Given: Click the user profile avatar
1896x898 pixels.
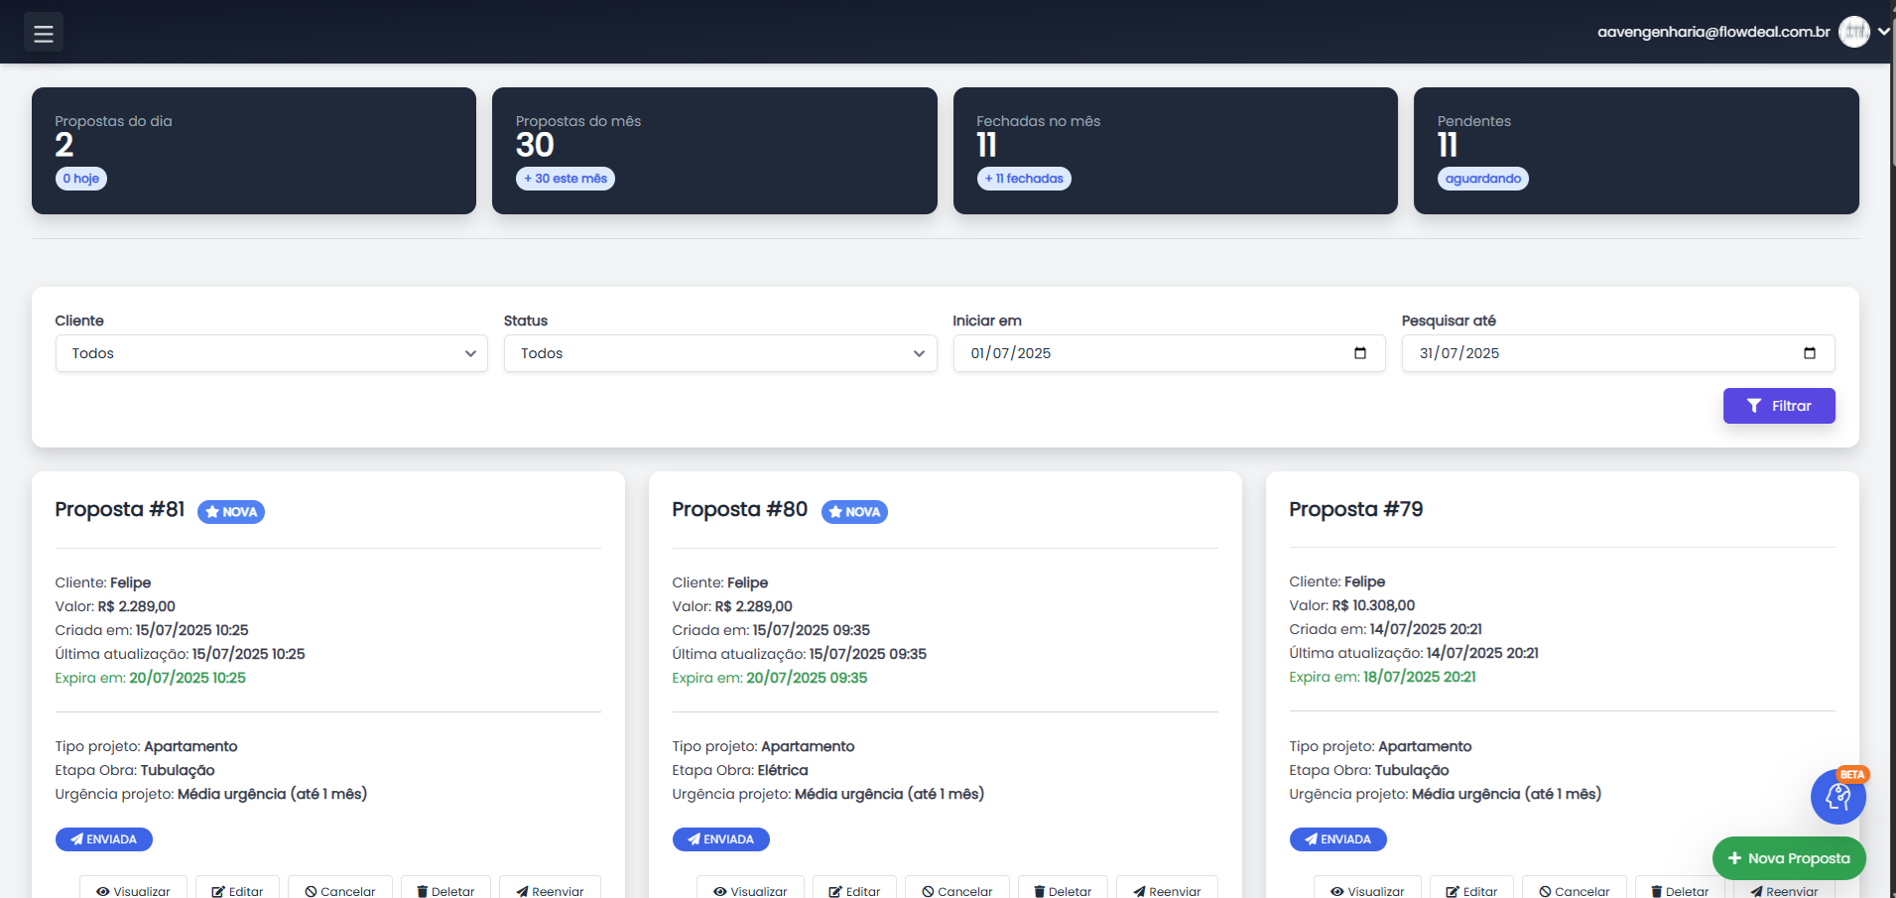Looking at the screenshot, I should pyautogui.click(x=1853, y=32).
